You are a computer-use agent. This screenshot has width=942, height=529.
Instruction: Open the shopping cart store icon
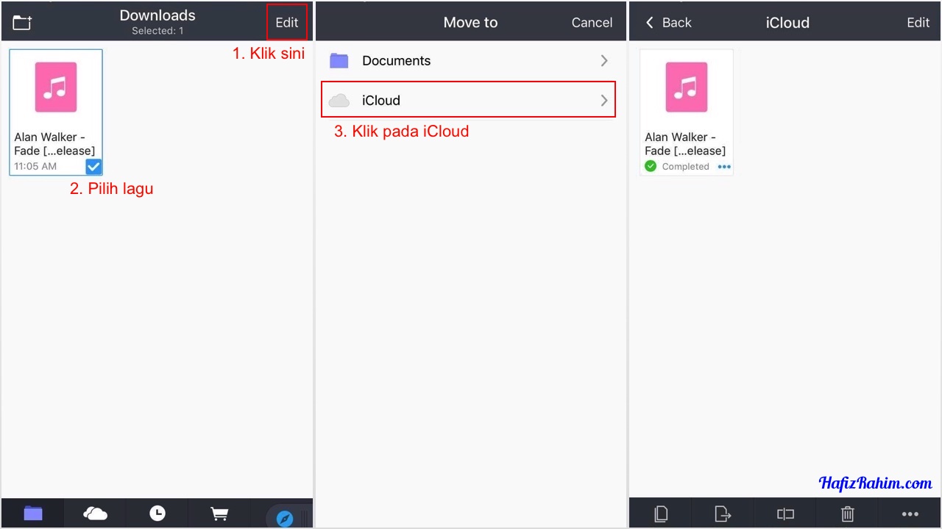point(219,514)
